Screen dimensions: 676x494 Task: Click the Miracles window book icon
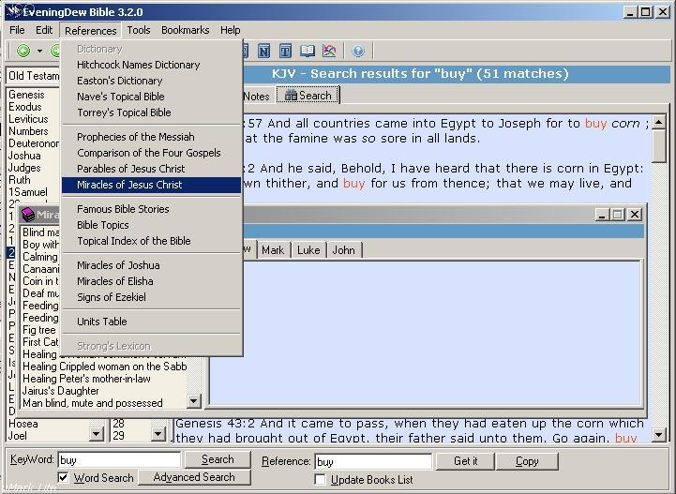28,215
